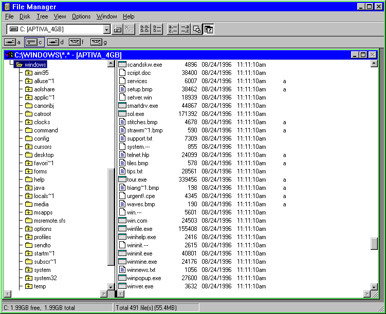The width and height of the screenshot is (386, 314).
Task: Toggle the Sort by Date toolbar button
Action: coord(208,30)
